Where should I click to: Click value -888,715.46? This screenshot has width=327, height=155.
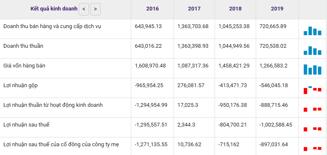point(274,105)
